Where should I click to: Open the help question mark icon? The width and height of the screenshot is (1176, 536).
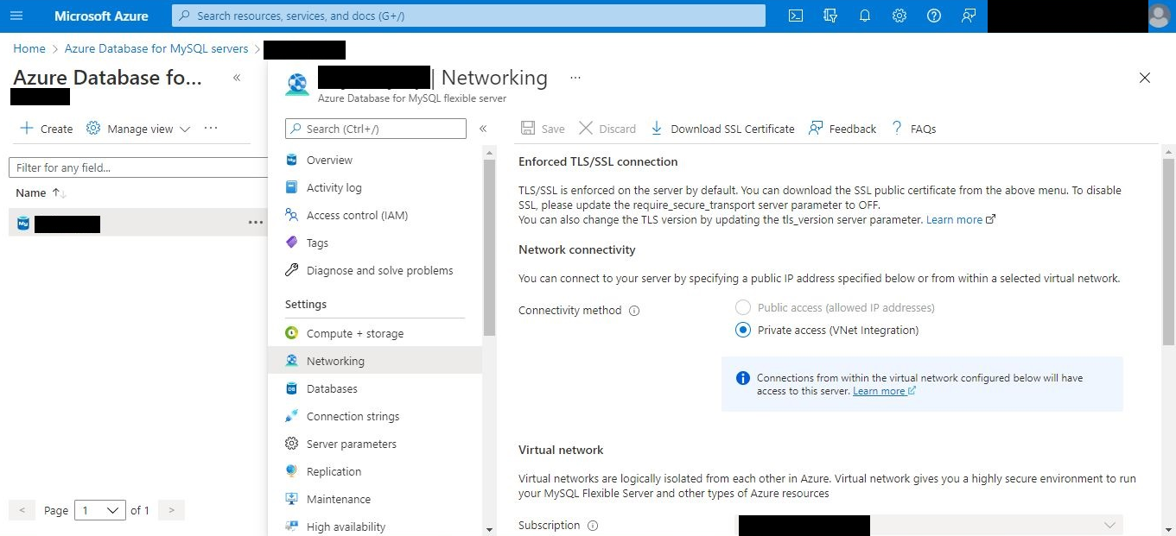pos(934,16)
